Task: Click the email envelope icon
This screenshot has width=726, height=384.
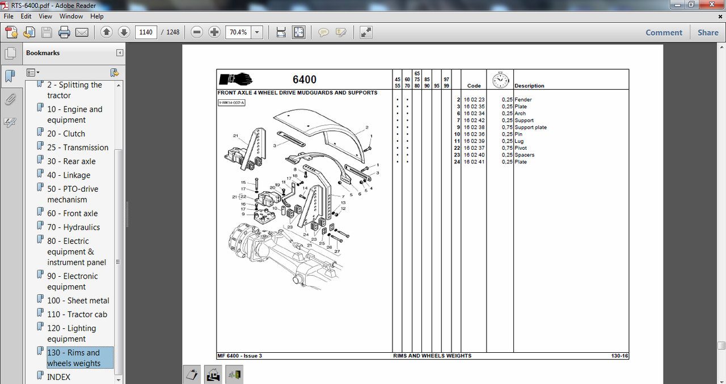Action: point(82,32)
